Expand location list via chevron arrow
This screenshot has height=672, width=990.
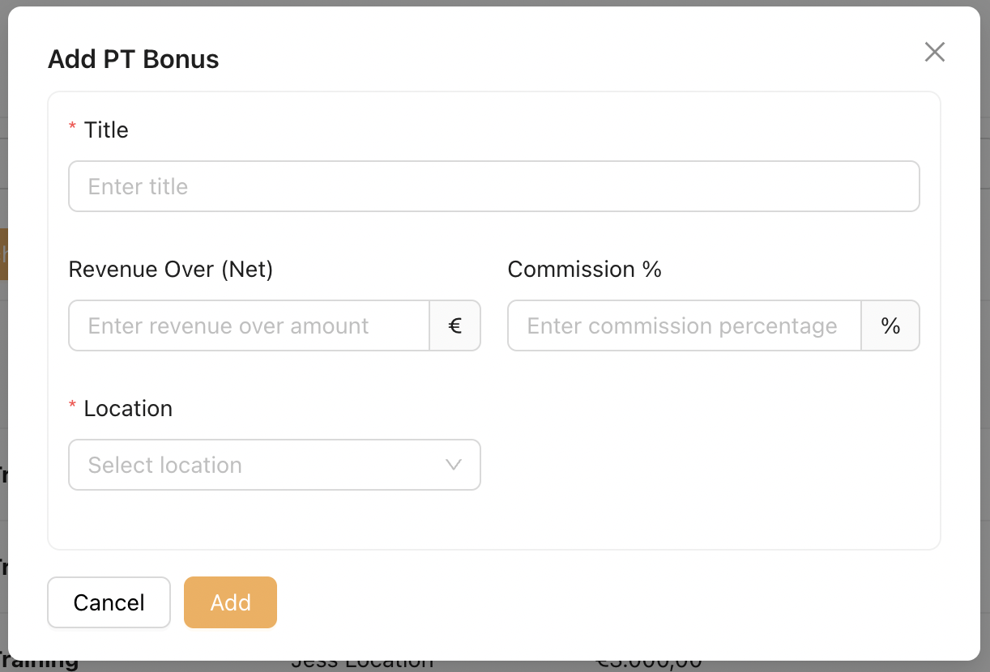[454, 466]
